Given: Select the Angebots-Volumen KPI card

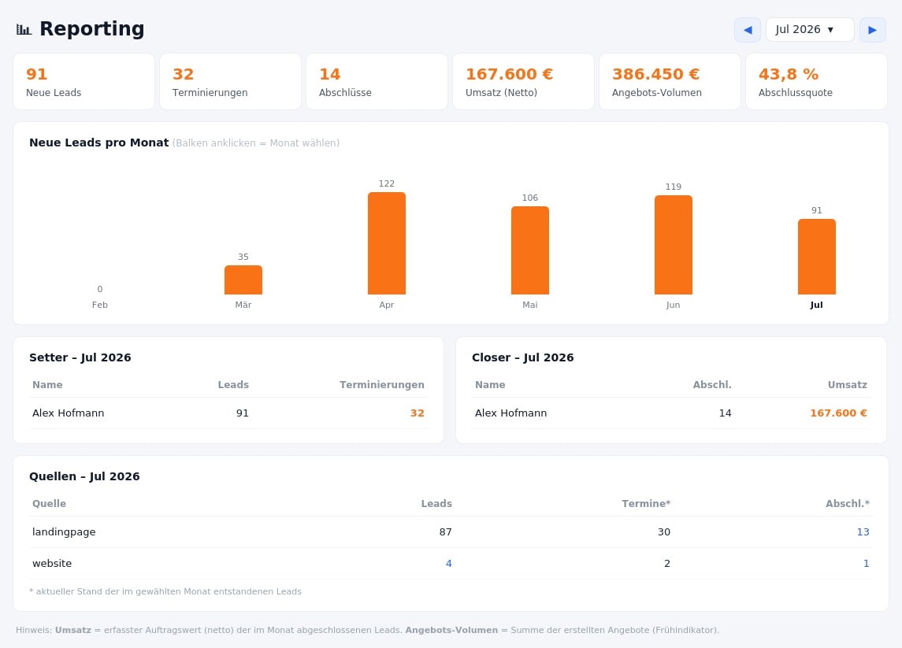Looking at the screenshot, I should [670, 82].
